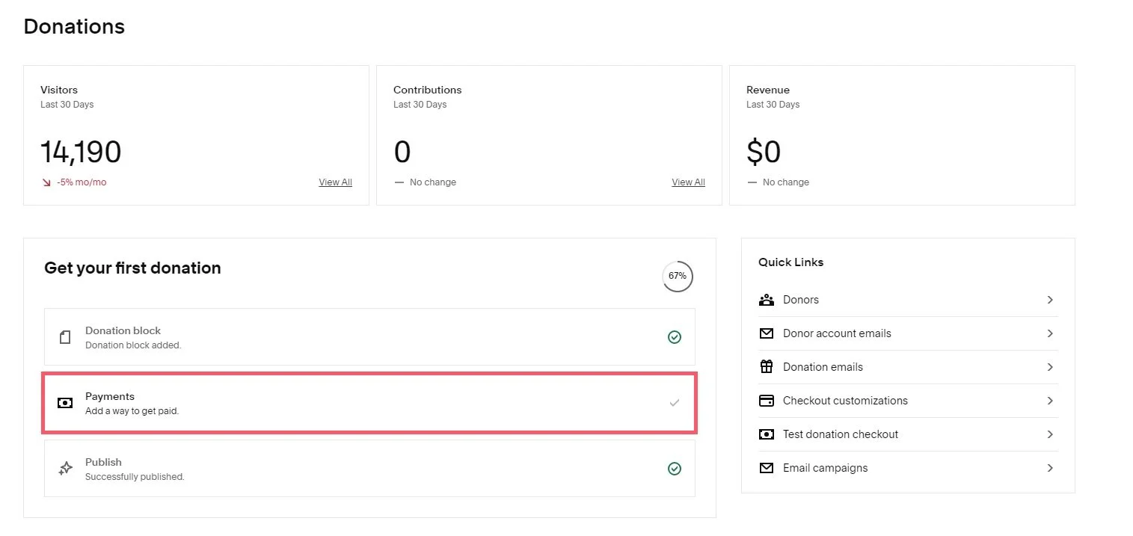This screenshot has height=536, width=1133.
Task: Click the Donation block document icon
Action: (64, 336)
